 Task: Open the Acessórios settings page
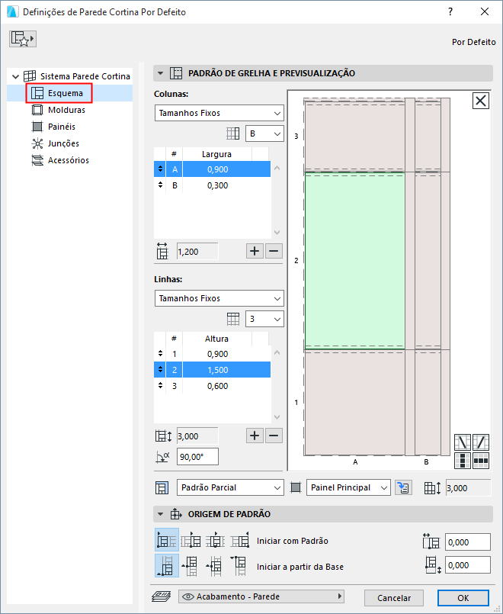click(69, 160)
